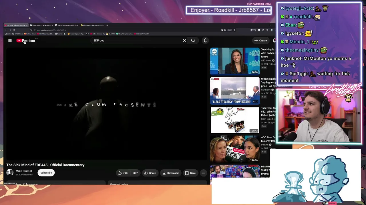Dislike the video showing 807

[x=135, y=173]
